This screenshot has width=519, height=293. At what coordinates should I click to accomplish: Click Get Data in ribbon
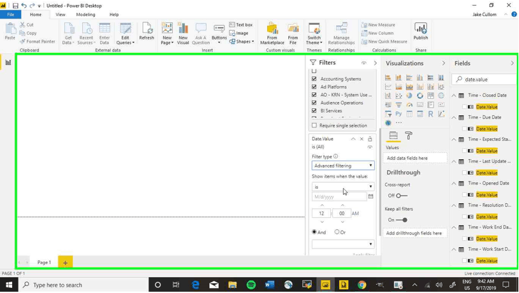(x=68, y=33)
